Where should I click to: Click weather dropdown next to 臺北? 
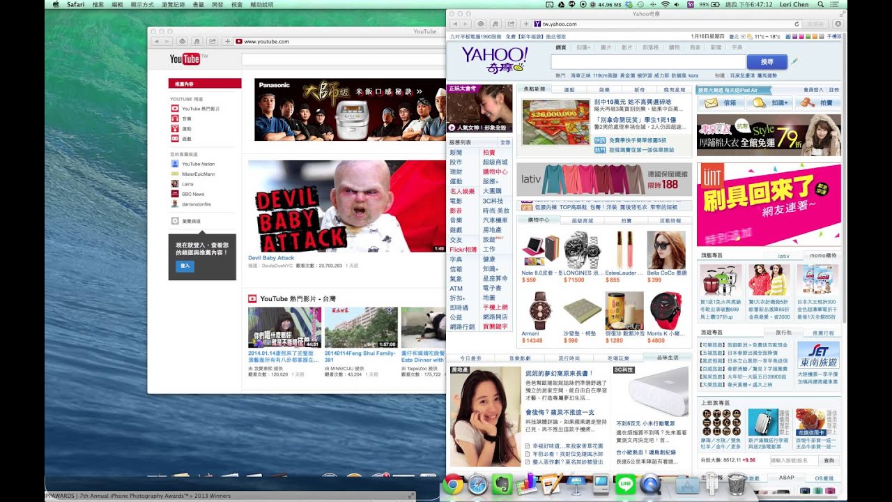[x=742, y=36]
